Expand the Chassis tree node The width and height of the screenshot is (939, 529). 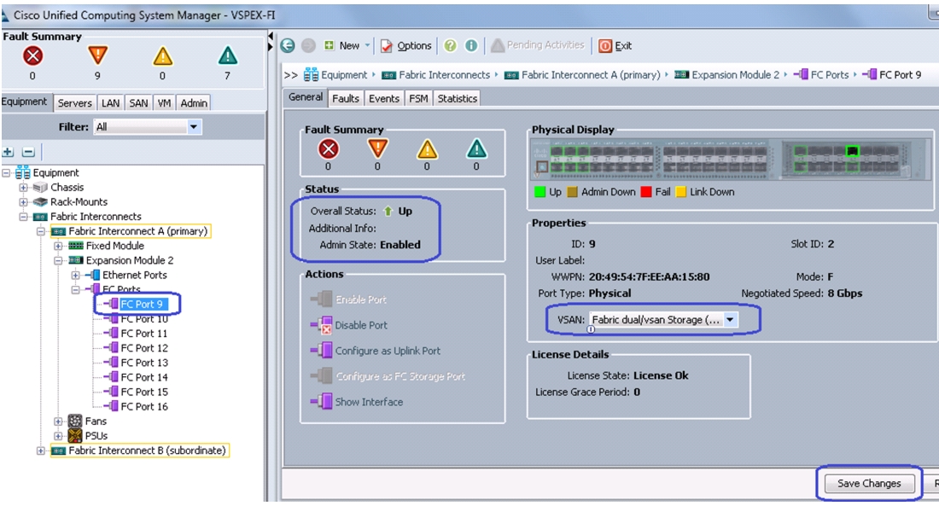[23, 188]
